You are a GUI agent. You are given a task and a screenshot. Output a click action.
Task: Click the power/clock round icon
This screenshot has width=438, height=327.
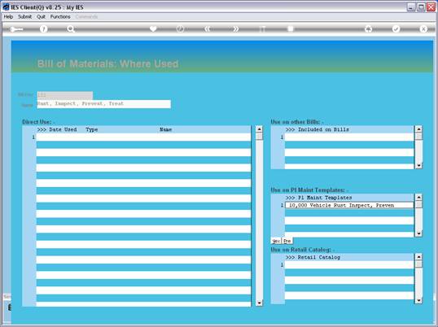(x=180, y=29)
